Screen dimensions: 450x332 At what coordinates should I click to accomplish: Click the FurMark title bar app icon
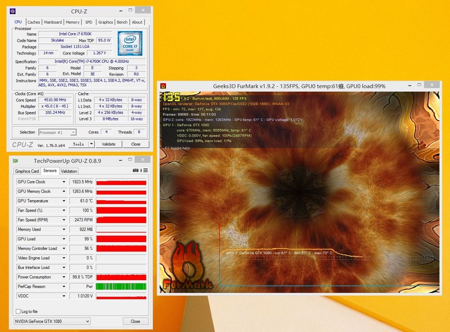coord(163,86)
